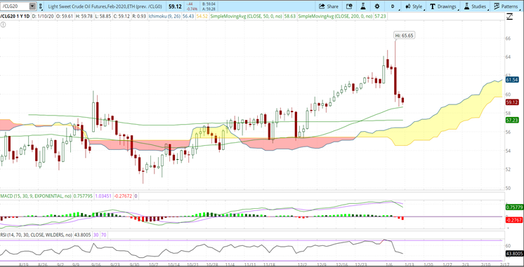The image size is (524, 267).
Task: Click the 57.23 green price axis label
Action: click(x=512, y=120)
